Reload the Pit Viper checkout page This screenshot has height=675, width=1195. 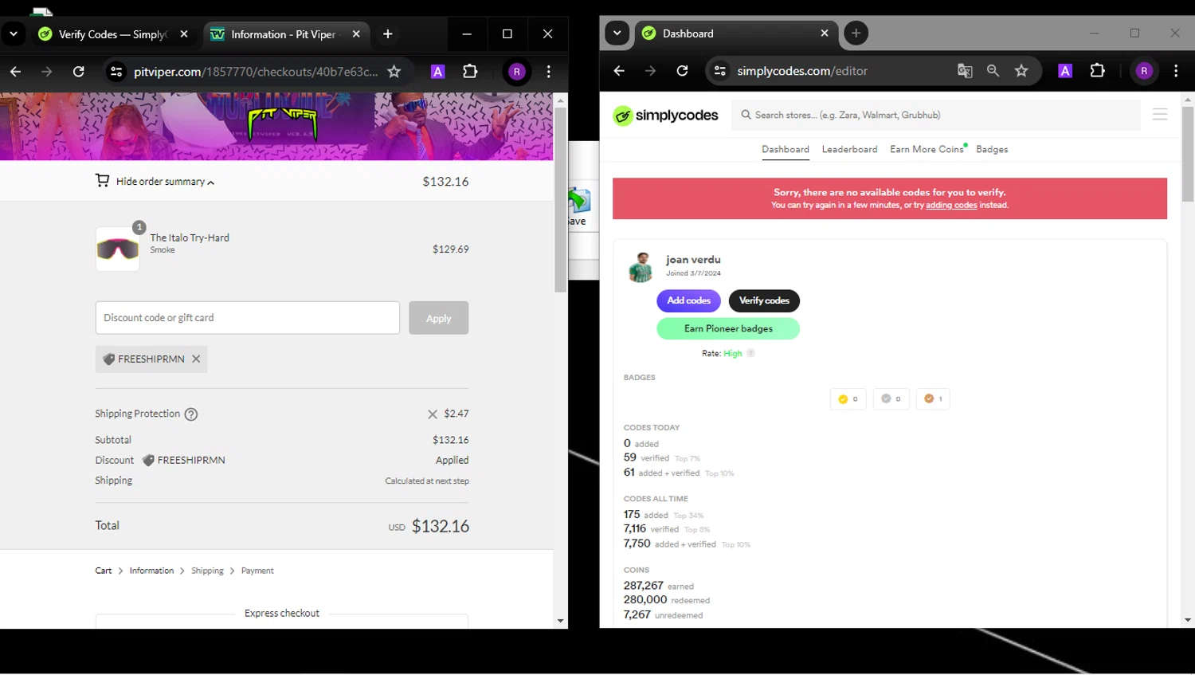[x=78, y=72]
